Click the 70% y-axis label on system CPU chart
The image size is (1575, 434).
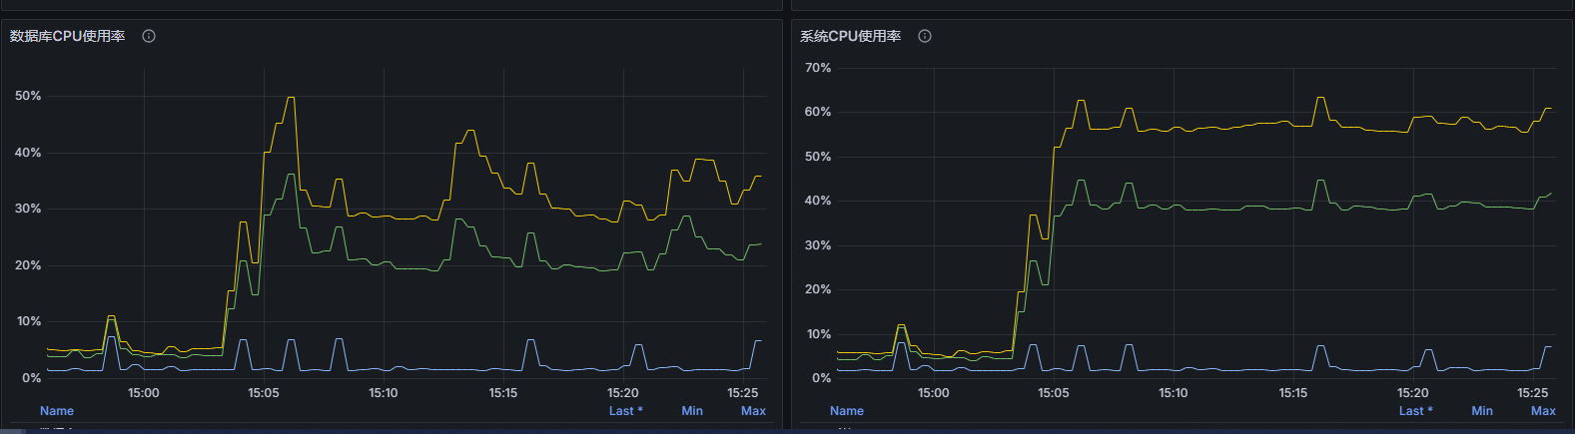pos(818,68)
